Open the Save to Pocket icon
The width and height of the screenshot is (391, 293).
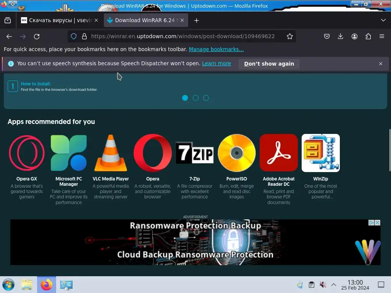point(327,36)
